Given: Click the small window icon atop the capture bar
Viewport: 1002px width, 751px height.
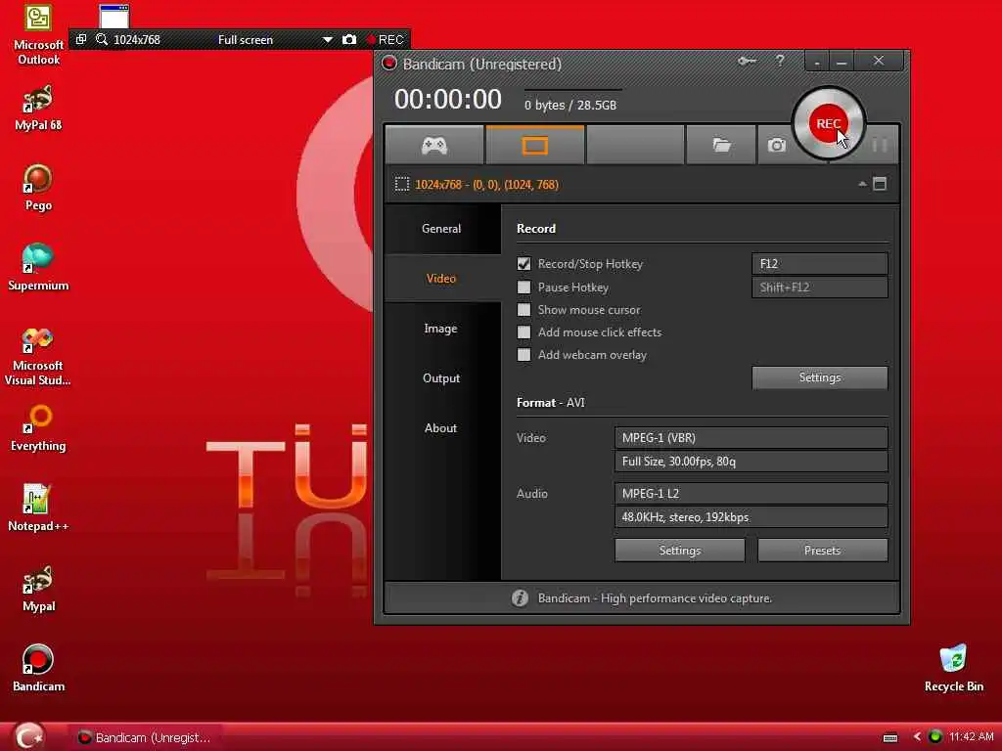Looking at the screenshot, I should 114,16.
